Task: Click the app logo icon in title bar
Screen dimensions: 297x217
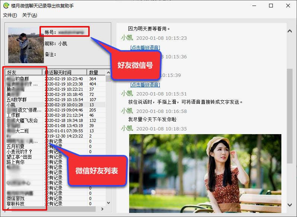Action: pos(6,6)
